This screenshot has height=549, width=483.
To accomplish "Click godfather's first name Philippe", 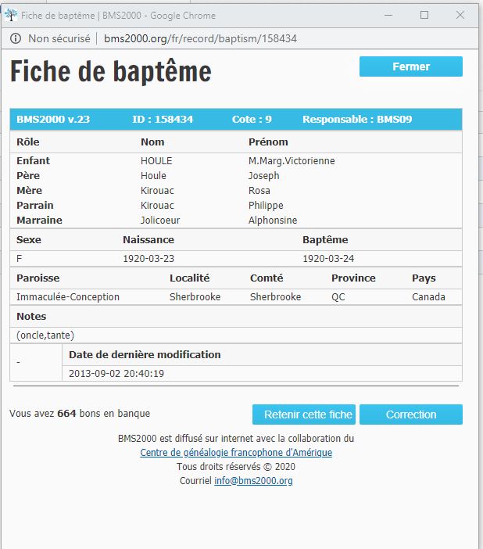I will point(266,206).
